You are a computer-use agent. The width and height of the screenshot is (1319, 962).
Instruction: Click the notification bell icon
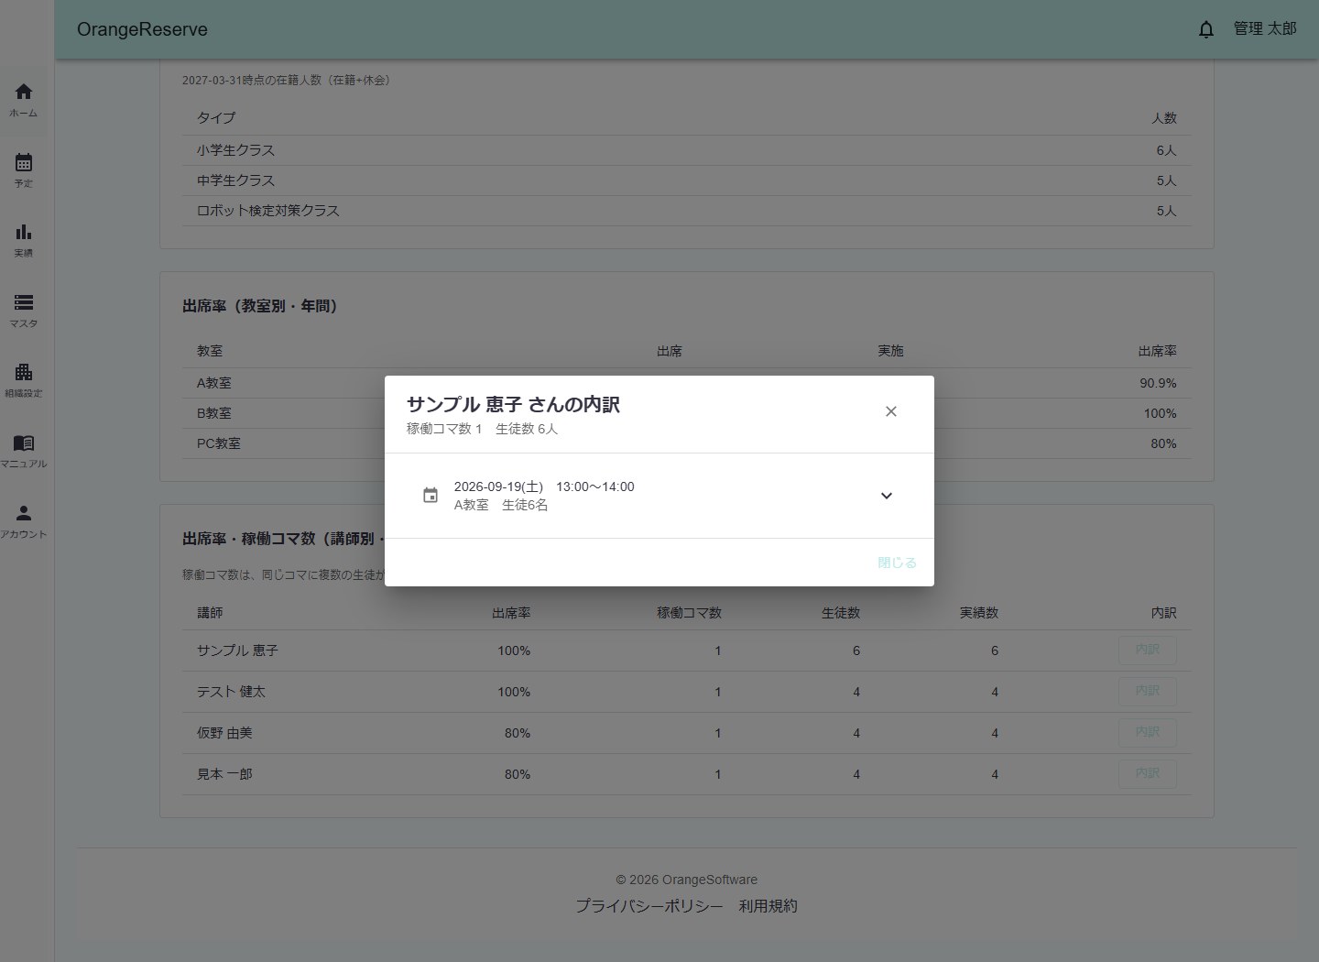point(1206,29)
